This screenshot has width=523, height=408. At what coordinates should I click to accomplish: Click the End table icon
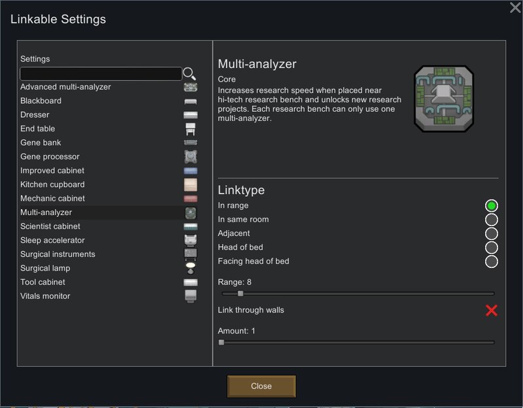190,129
